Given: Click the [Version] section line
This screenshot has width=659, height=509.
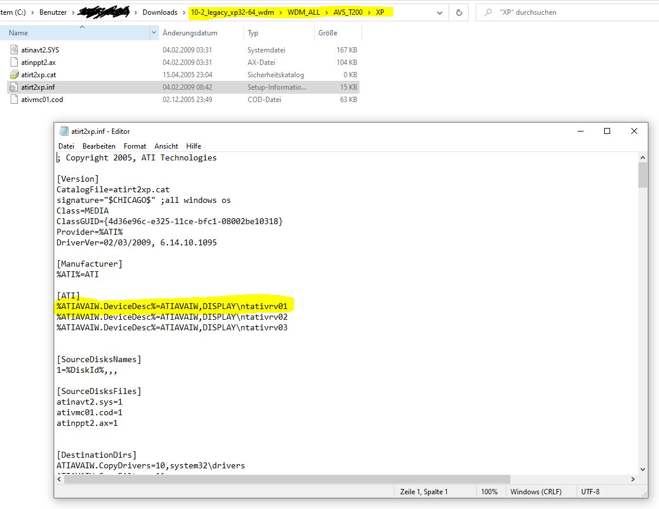Looking at the screenshot, I should [x=78, y=179].
